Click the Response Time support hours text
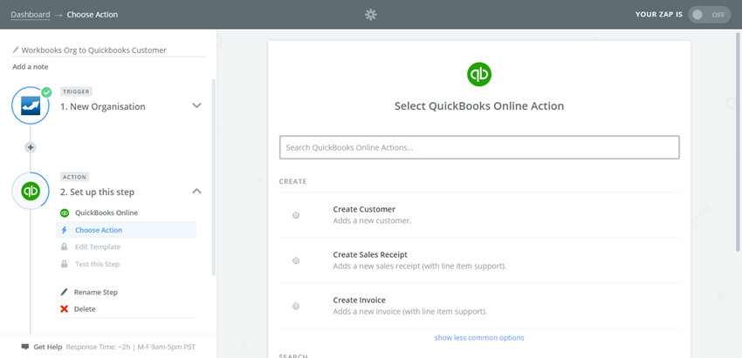This screenshot has width=742, height=358. [x=131, y=347]
